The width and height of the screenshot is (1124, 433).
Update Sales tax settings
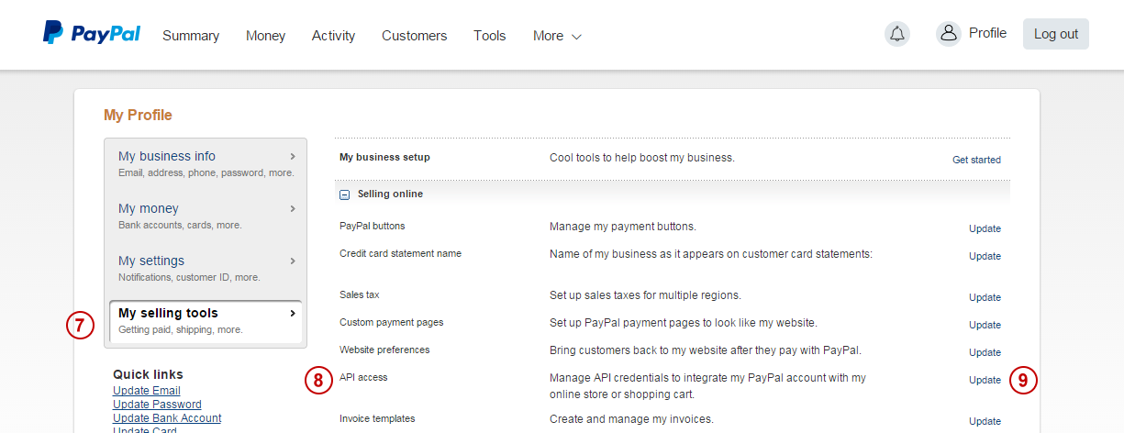click(x=985, y=297)
